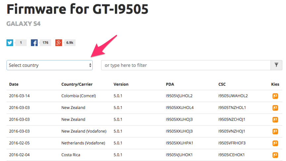This screenshot has width=286, height=161.
Task: Click the Google Plus 6.9k count
Action: (70, 43)
